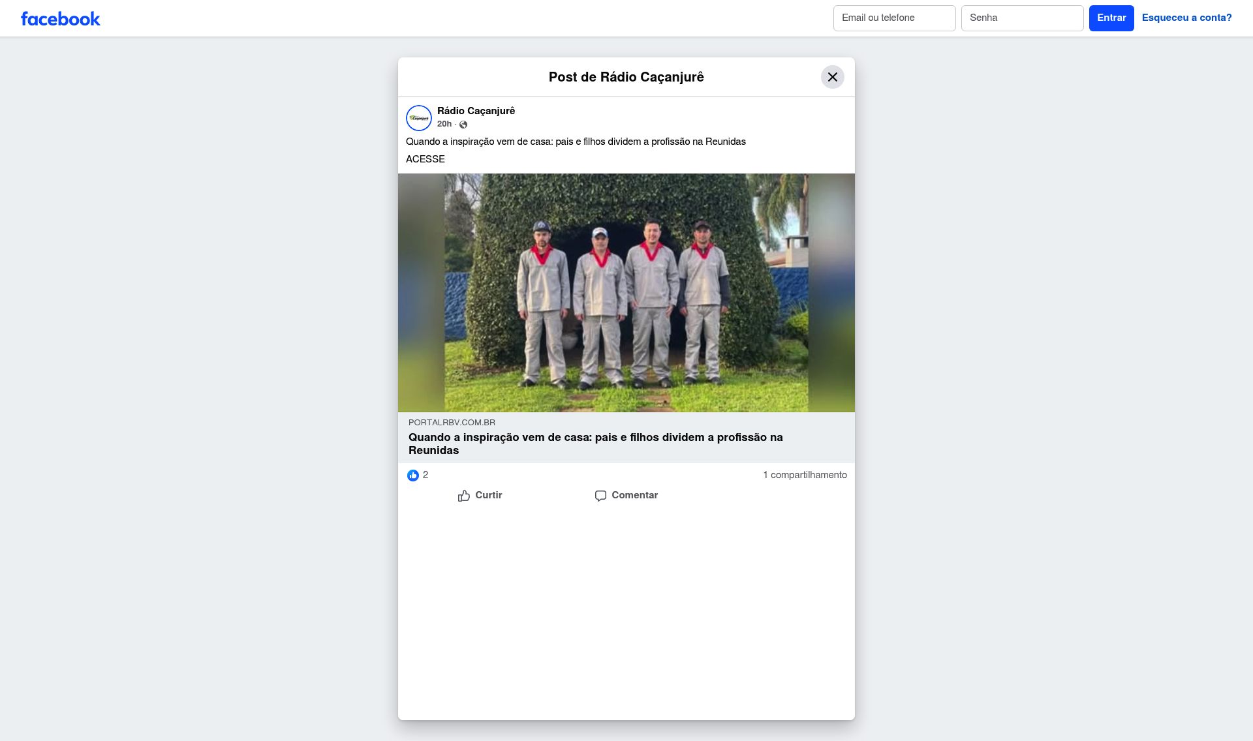View the 1 compartilhamento share count
The image size is (1253, 741).
805,475
